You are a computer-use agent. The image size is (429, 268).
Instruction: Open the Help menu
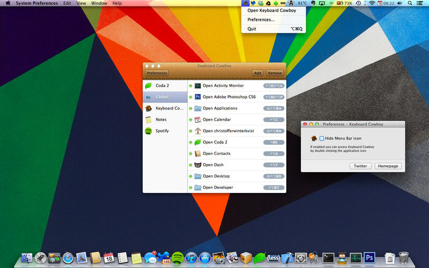point(117,3)
